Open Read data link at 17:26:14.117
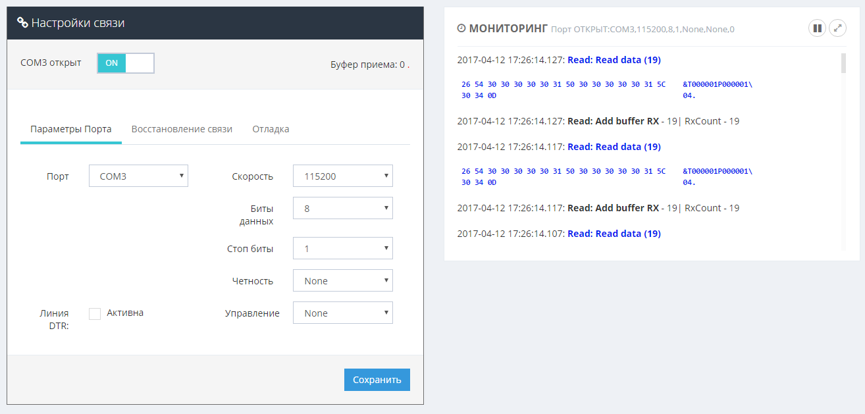 click(x=614, y=147)
